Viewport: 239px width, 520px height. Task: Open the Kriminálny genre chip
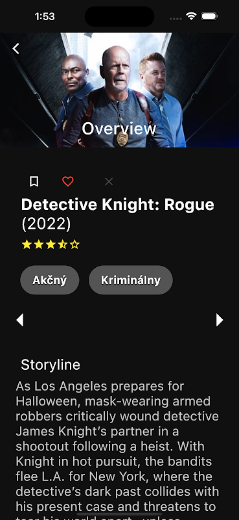131,280
